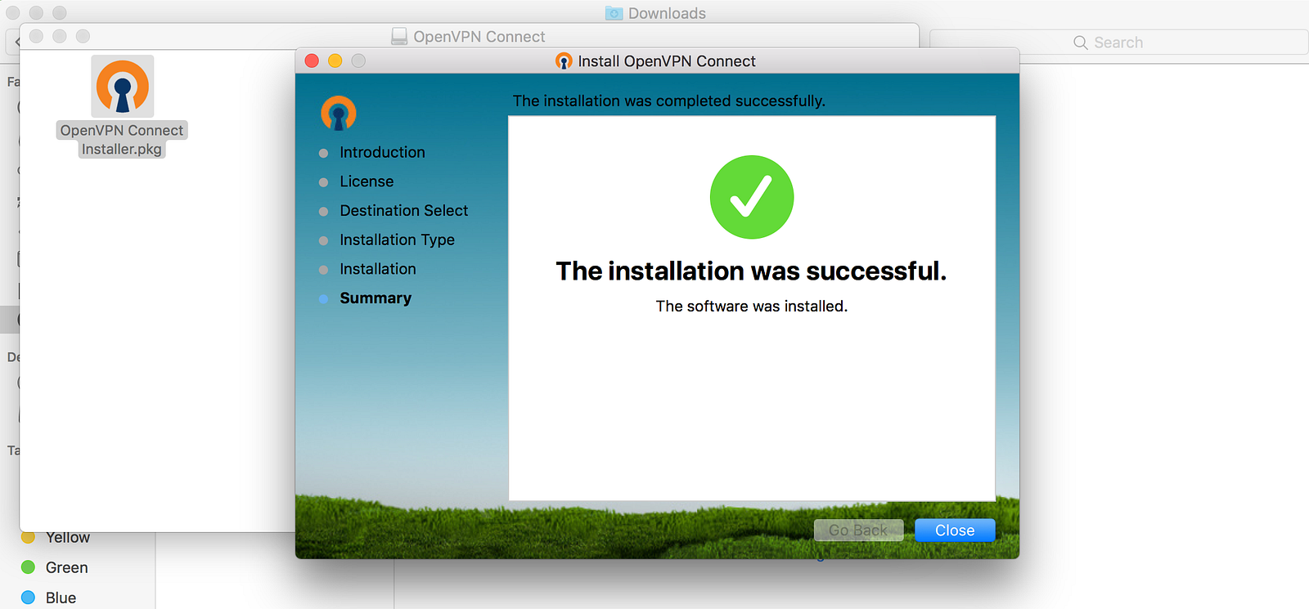The height and width of the screenshot is (609, 1309).
Task: Click the 'Downloads' Finder window title
Action: (667, 13)
